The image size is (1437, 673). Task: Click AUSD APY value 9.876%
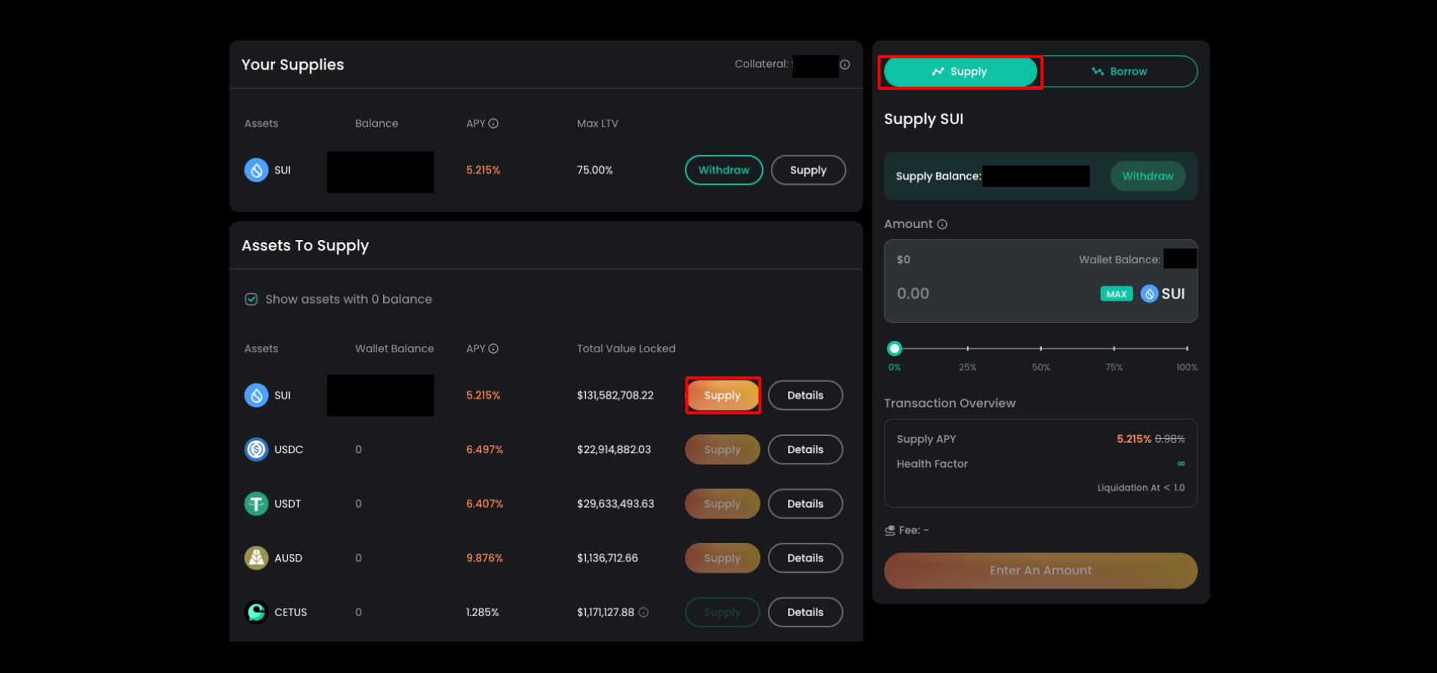click(484, 558)
